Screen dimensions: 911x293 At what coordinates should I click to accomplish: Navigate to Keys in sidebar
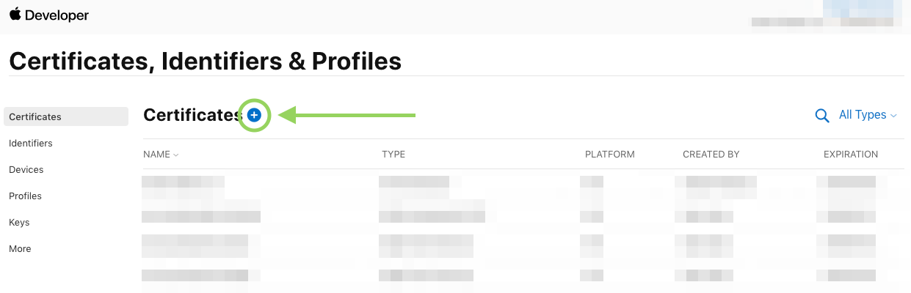point(19,222)
